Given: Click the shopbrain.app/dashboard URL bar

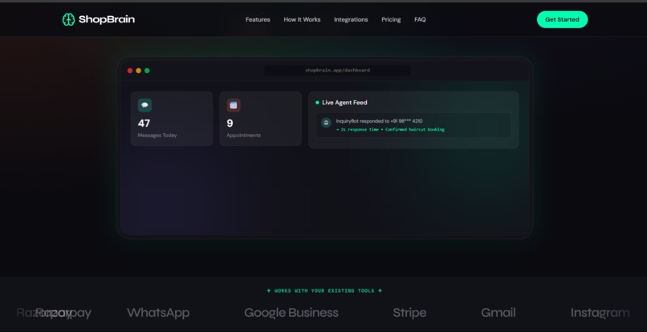Looking at the screenshot, I should pyautogui.click(x=337, y=70).
